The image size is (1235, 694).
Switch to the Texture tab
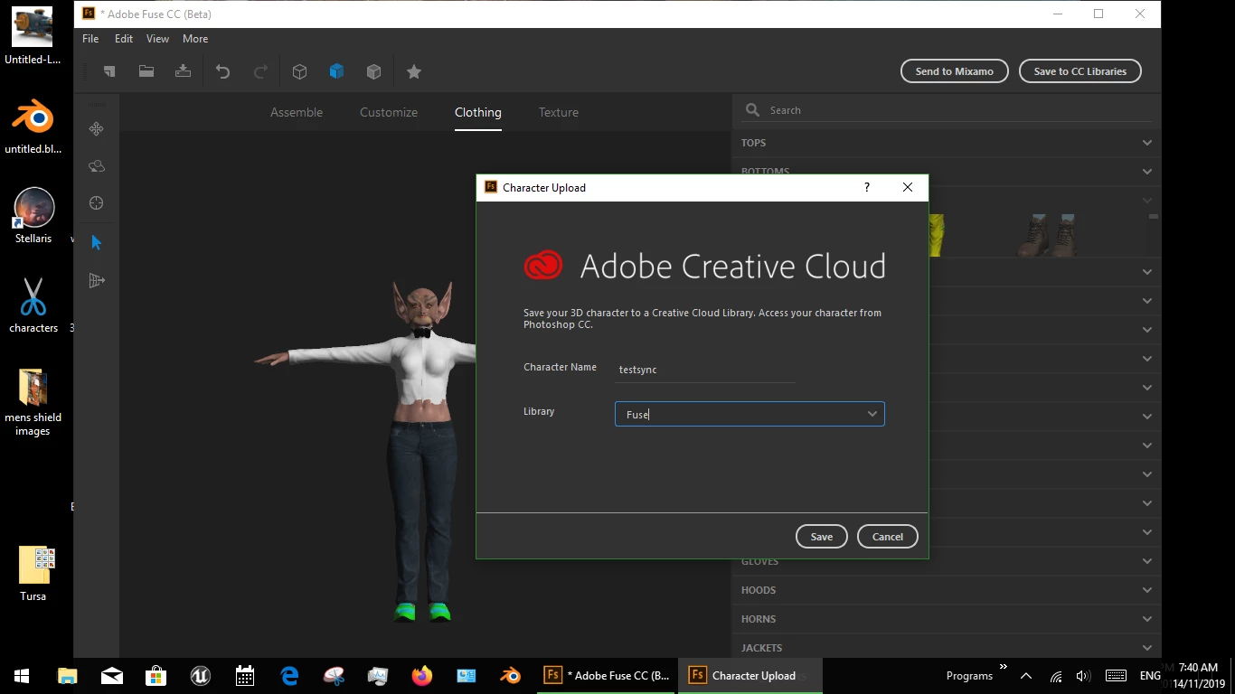[559, 112]
